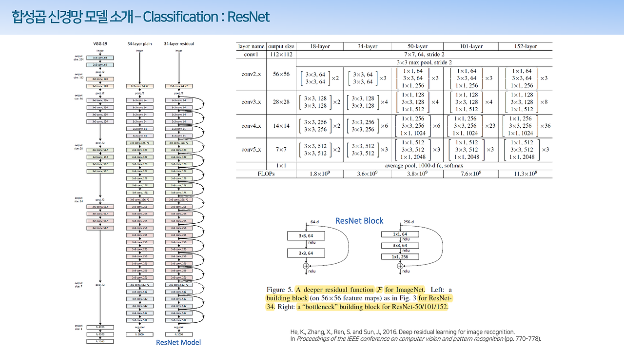Select the "VGG-19" column heading
The image size is (624, 351).
pos(100,44)
